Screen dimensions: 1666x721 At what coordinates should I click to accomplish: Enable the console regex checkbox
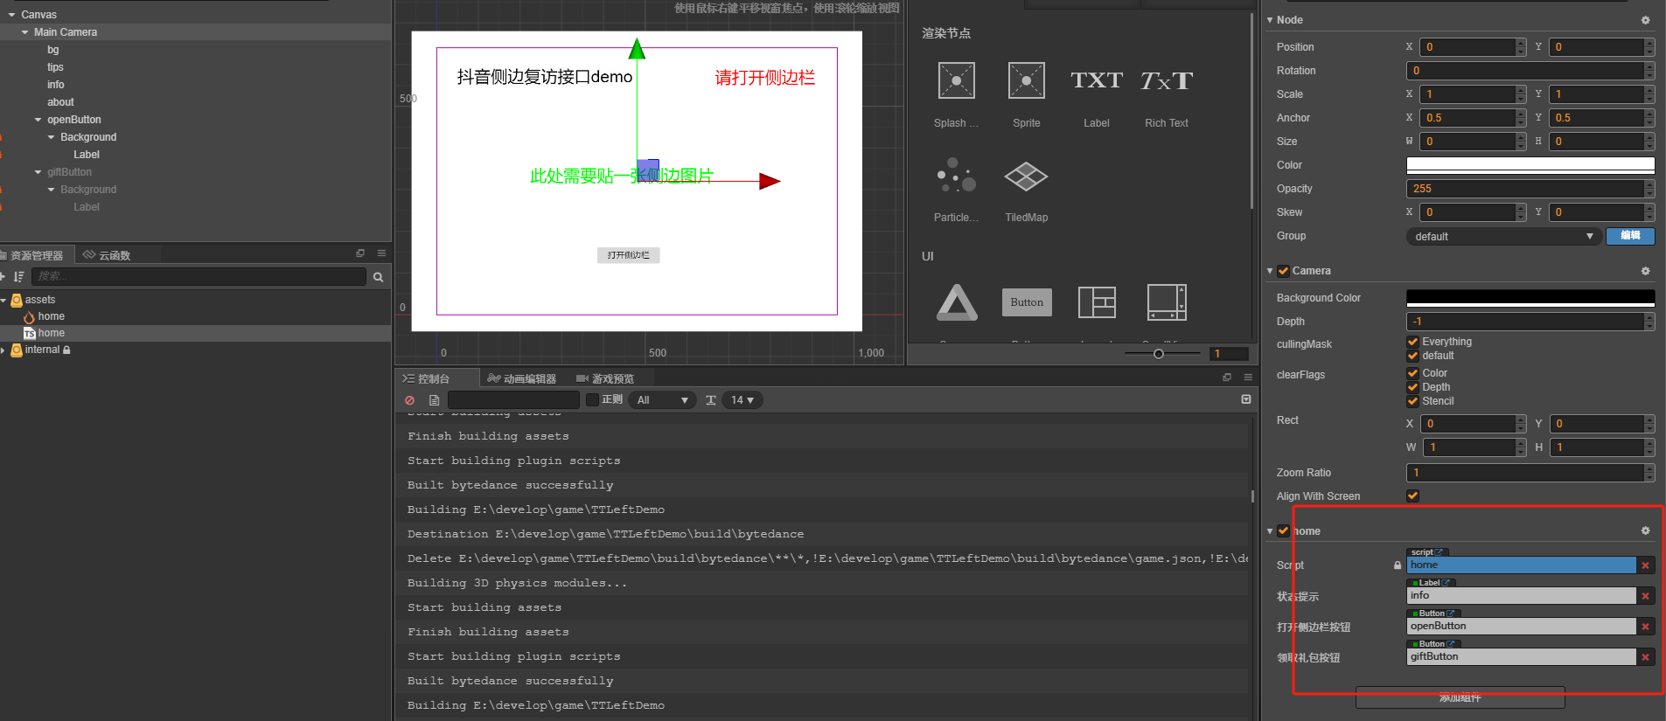coord(592,400)
